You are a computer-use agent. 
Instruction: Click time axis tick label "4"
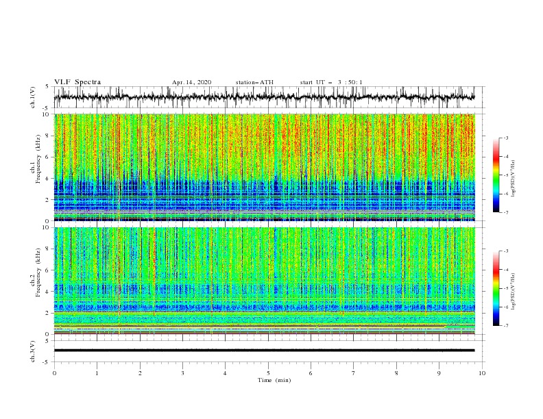tap(225, 373)
